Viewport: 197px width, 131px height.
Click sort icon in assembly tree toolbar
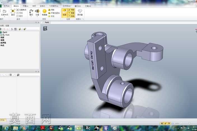pyautogui.click(x=12, y=29)
